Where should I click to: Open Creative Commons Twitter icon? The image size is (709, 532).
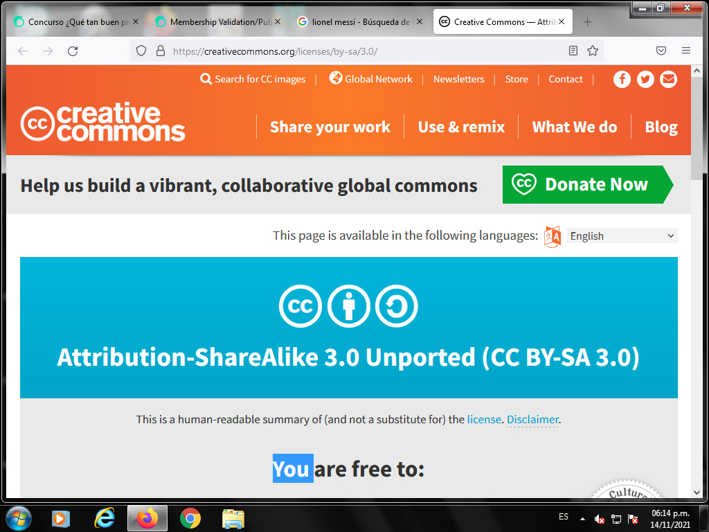[645, 79]
